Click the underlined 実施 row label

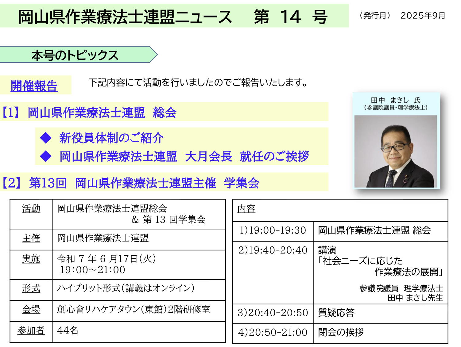pos(31,259)
